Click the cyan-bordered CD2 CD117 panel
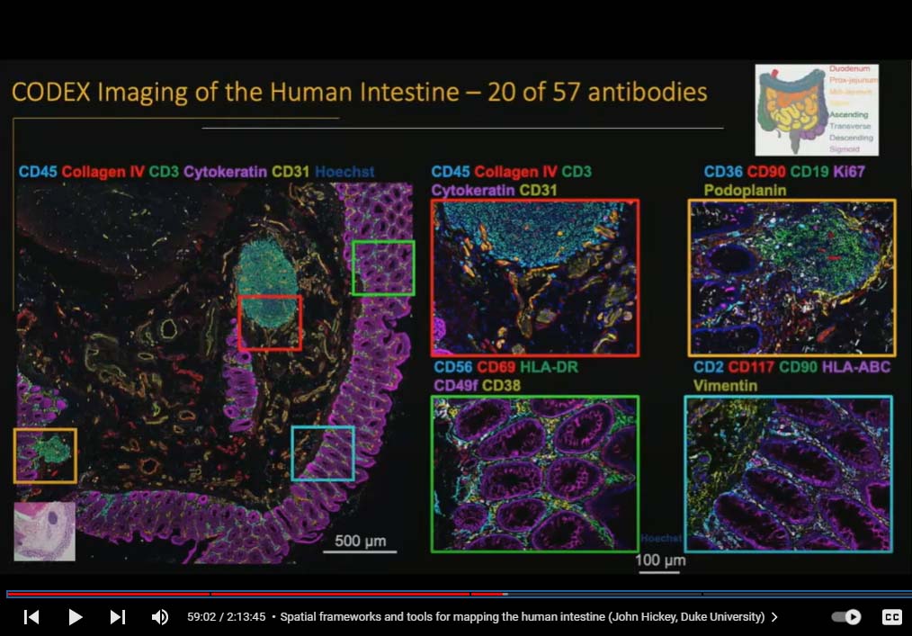 (788, 474)
